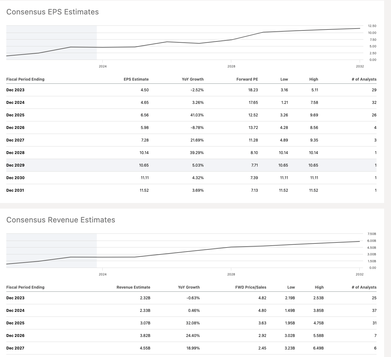The width and height of the screenshot is (391, 357).
Task: Click the 6.49B high revenue value
Action: (x=318, y=348)
